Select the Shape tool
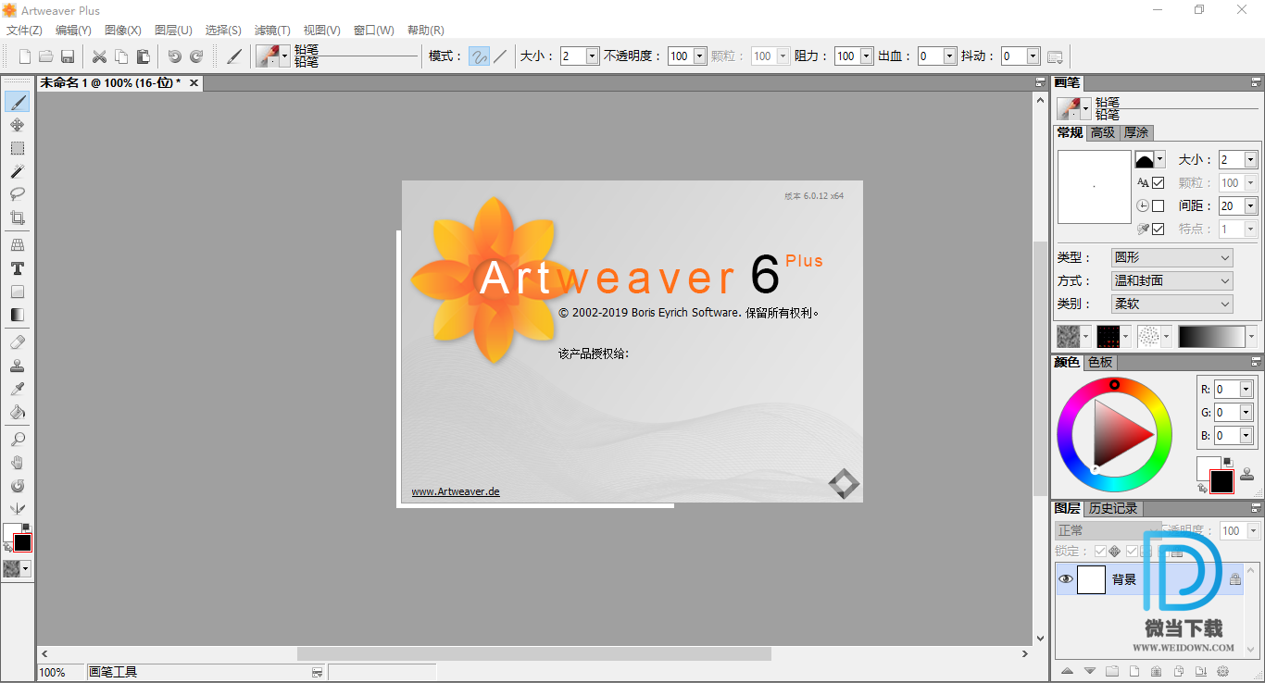The height and width of the screenshot is (683, 1265). (x=17, y=292)
